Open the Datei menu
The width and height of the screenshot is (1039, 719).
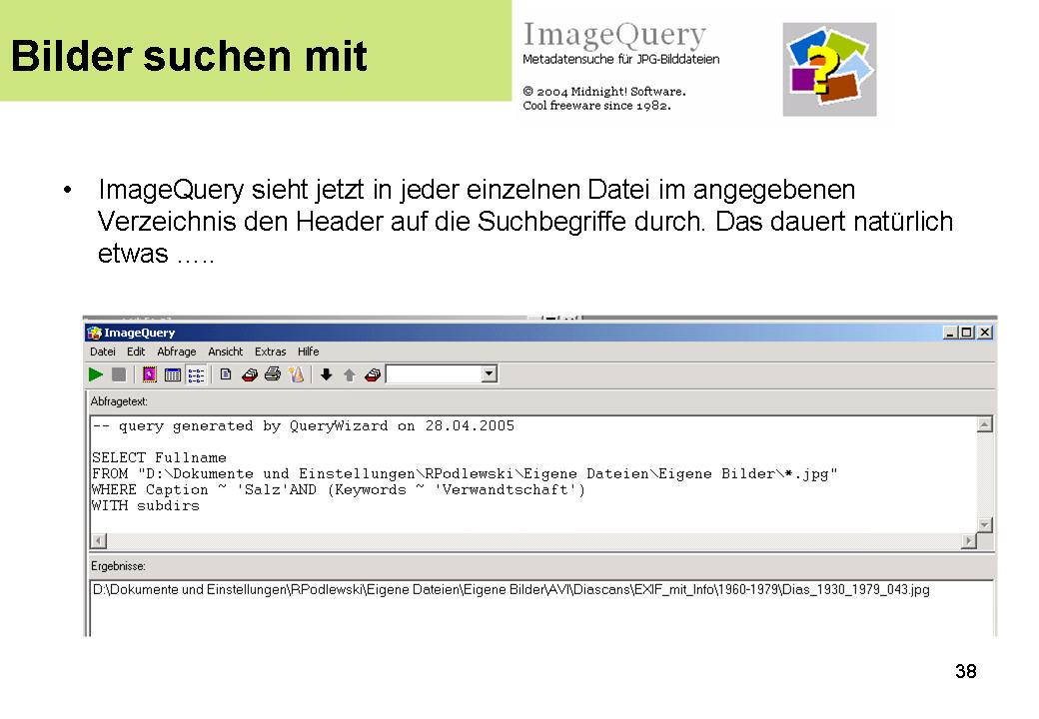tap(103, 352)
